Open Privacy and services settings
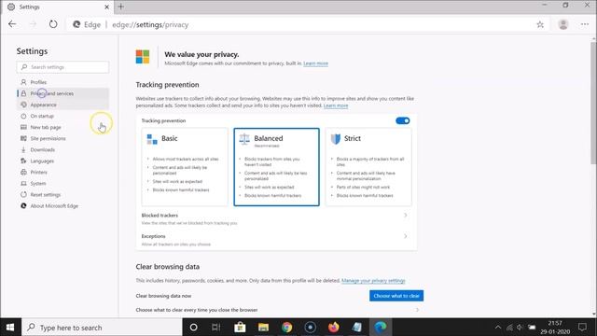Image resolution: width=597 pixels, height=336 pixels. (x=62, y=93)
